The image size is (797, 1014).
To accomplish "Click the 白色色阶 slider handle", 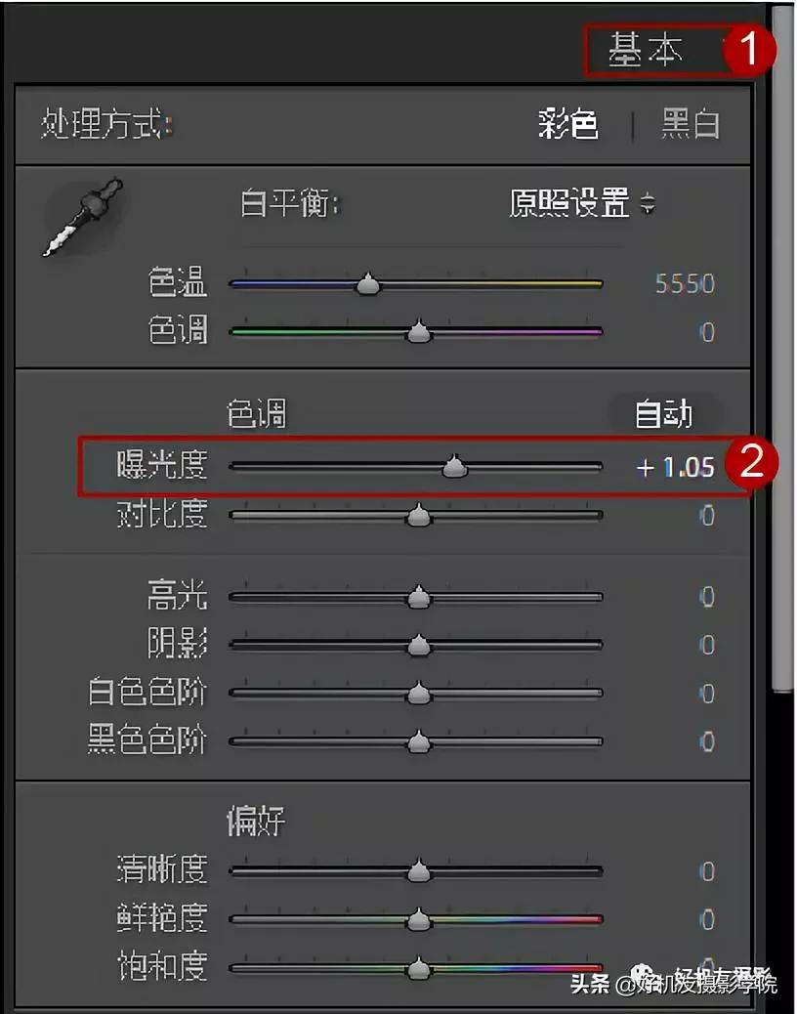I will 418,693.
